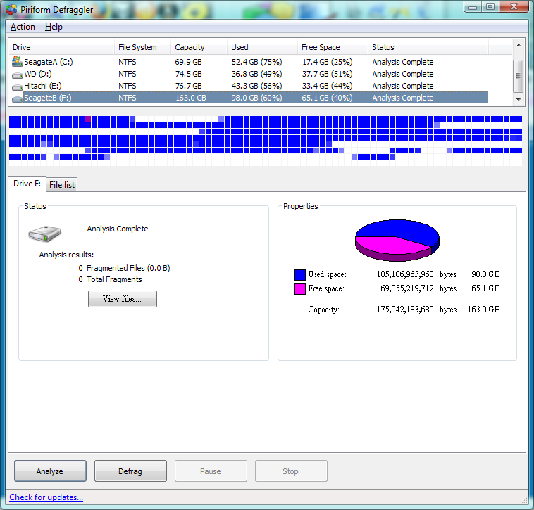Click the Analyze button
The width and height of the screenshot is (534, 510).
(50, 471)
